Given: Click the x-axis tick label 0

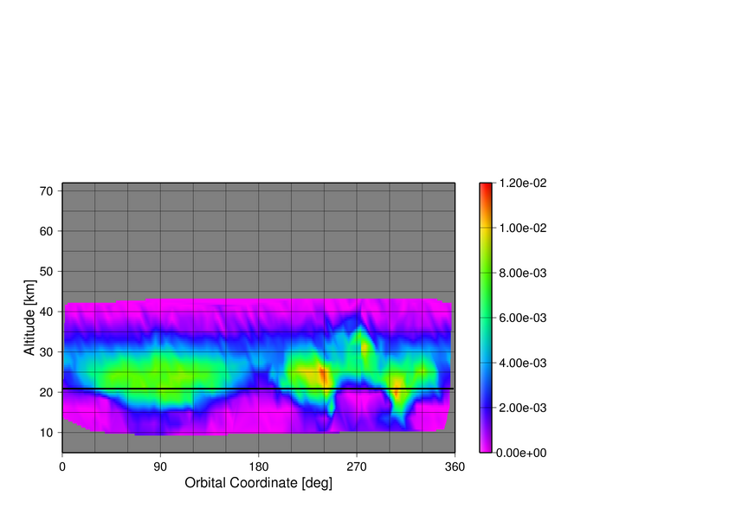Looking at the screenshot, I should point(62,467).
